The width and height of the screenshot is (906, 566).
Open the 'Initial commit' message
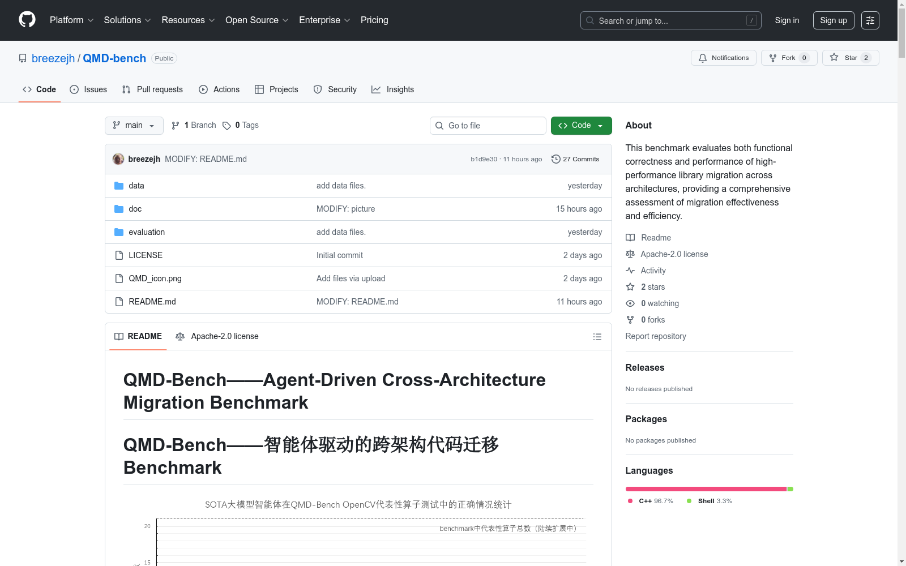pyautogui.click(x=340, y=255)
